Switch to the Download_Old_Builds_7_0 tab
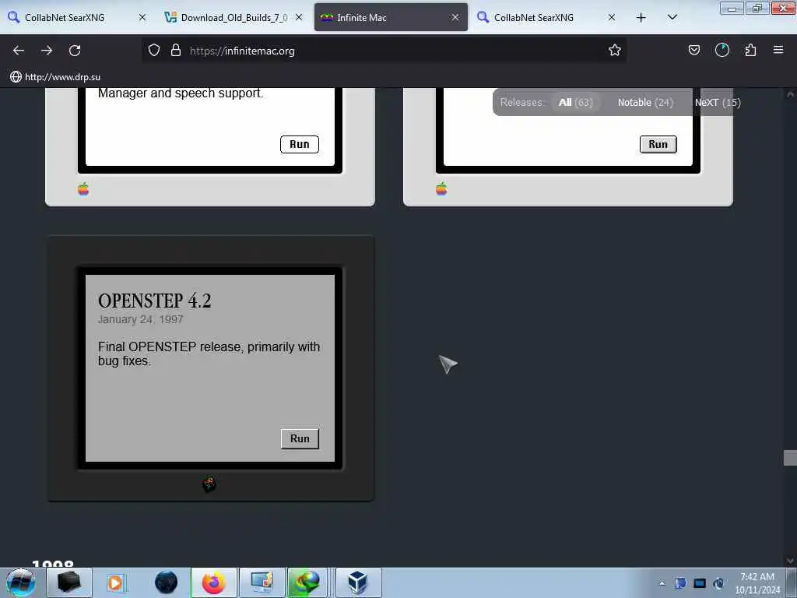This screenshot has height=598, width=797. [x=233, y=17]
